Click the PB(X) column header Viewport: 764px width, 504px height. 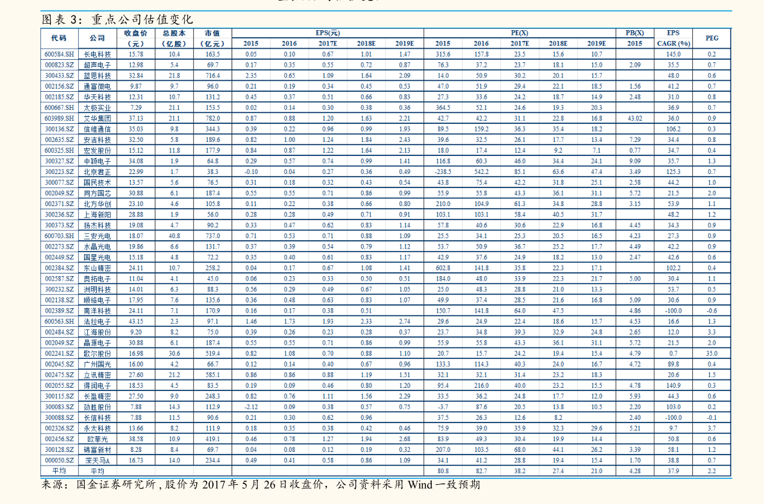634,33
